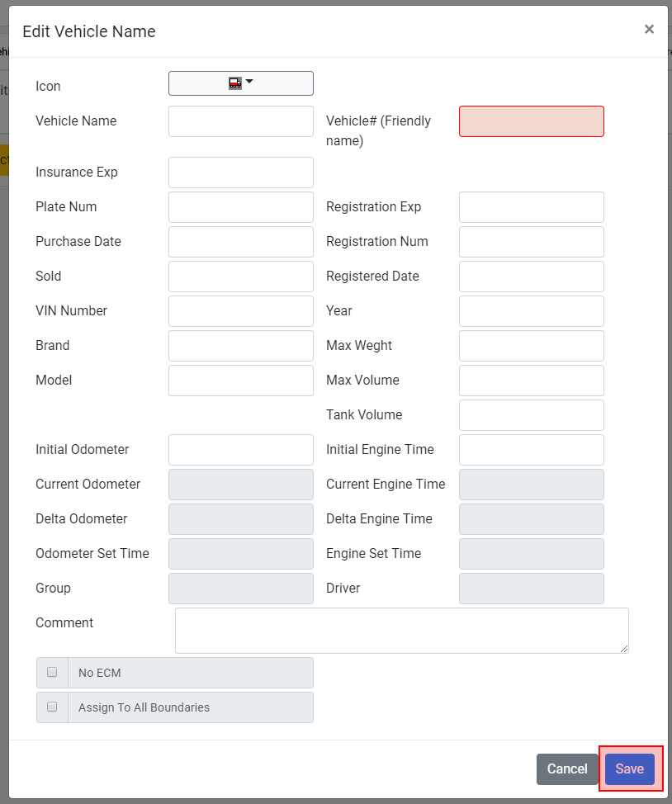Select the Tank Volume field
672x804 pixels.
tap(532, 415)
